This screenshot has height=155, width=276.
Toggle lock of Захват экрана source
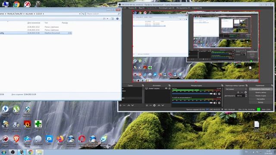point(169,88)
